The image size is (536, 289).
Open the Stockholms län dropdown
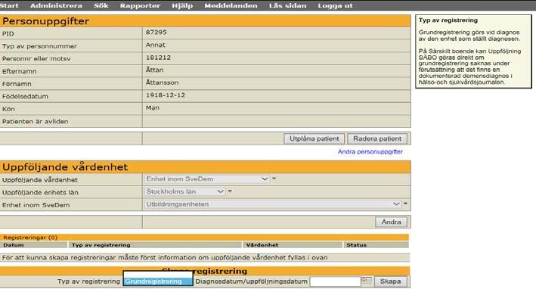click(184, 191)
